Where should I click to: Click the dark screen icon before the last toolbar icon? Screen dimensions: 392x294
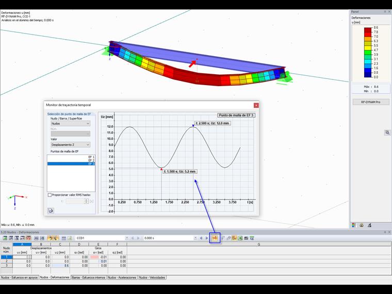pos(246,238)
